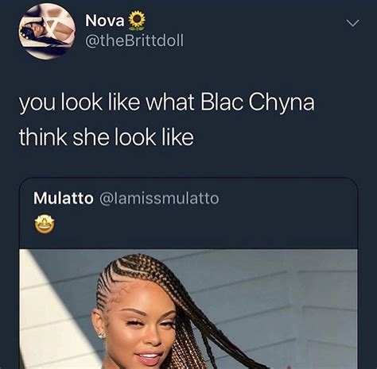Open Nova's profile picture
Image resolution: width=377 pixels, height=369 pixels.
click(47, 32)
